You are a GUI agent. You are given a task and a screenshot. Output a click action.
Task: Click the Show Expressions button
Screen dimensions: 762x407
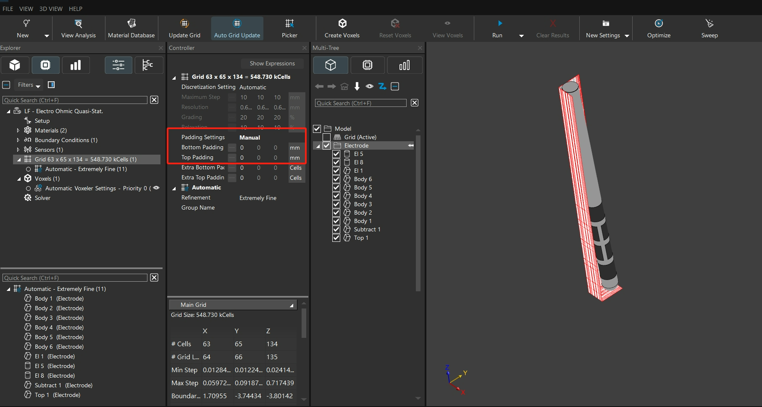point(272,63)
